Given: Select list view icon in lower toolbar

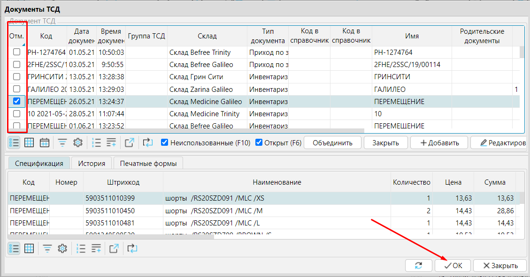Looking at the screenshot, I should (x=14, y=249).
